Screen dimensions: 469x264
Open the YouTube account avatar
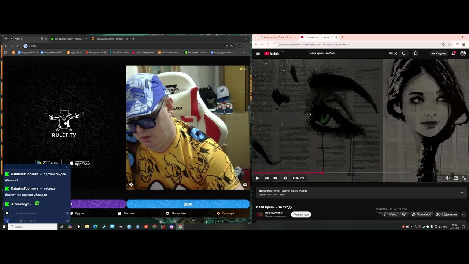coord(463,54)
